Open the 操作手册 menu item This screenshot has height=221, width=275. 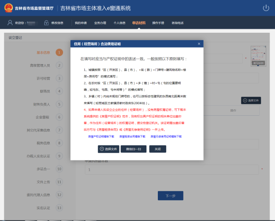pos(158,23)
